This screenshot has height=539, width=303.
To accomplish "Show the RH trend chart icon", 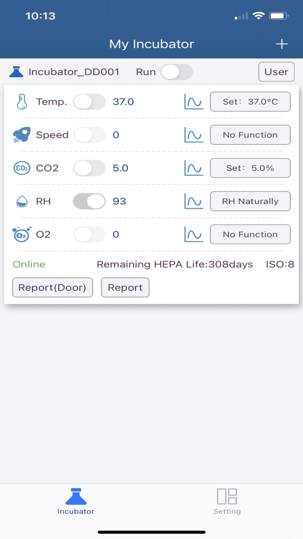I will coord(193,201).
